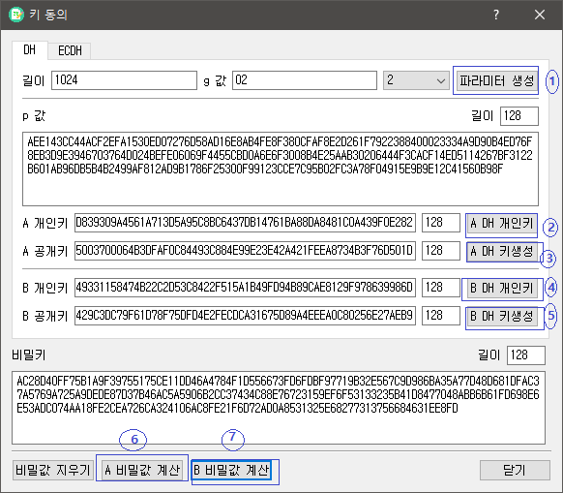Click the 비밀키 label text
Image resolution: width=563 pixels, height=493 pixels.
(29, 355)
